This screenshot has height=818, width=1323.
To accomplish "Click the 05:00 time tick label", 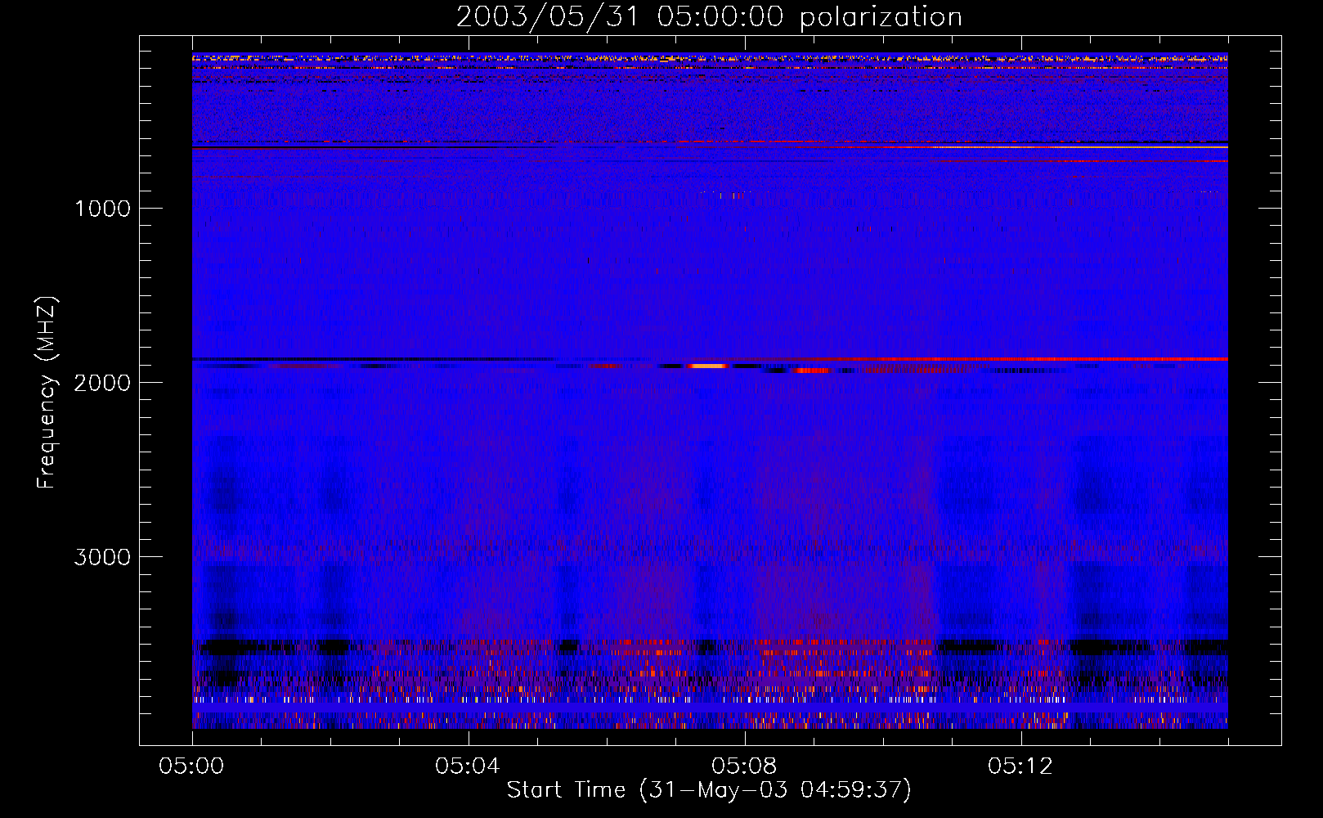I will (x=191, y=766).
